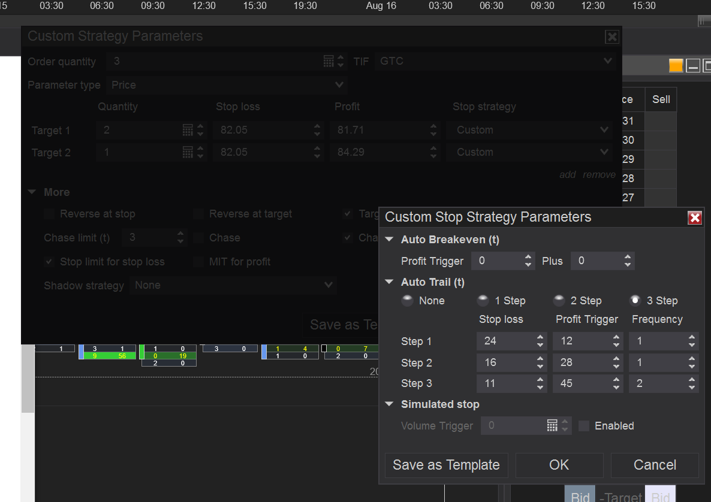Increase the Plus value stepper
This screenshot has height=502, width=711.
pos(628,257)
